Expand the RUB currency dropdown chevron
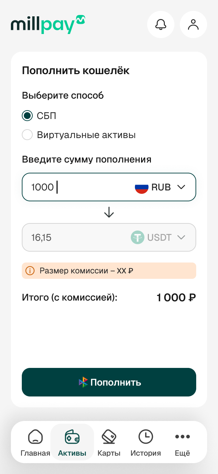The width and height of the screenshot is (218, 474). [181, 187]
